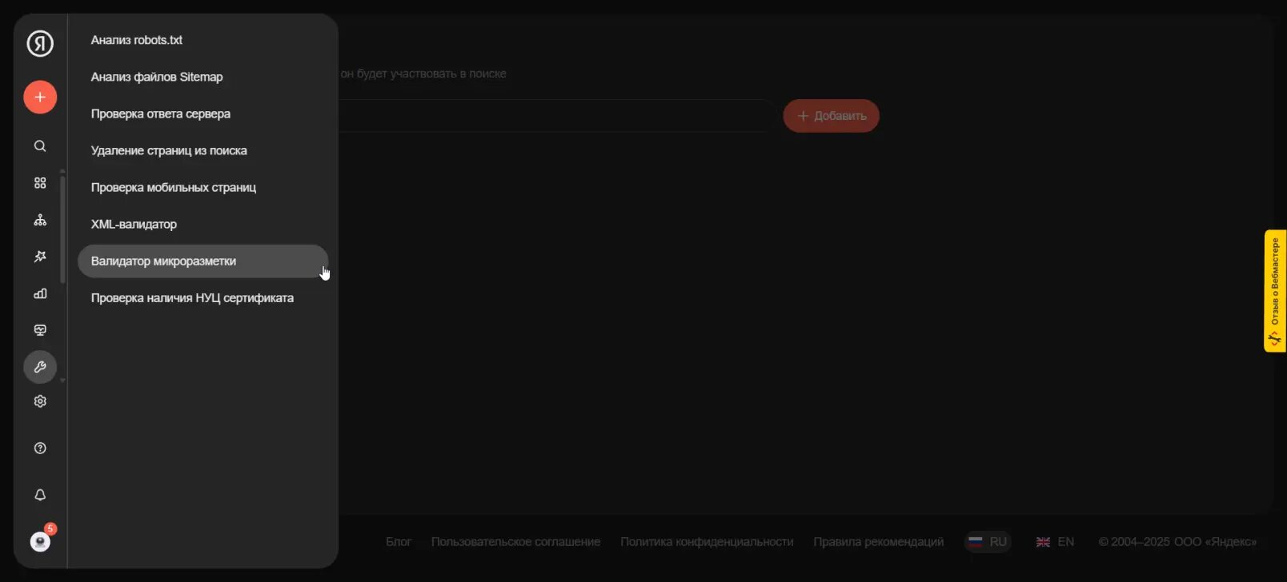This screenshot has width=1287, height=582.
Task: Open Правила рекомендаций link
Action: tap(878, 541)
